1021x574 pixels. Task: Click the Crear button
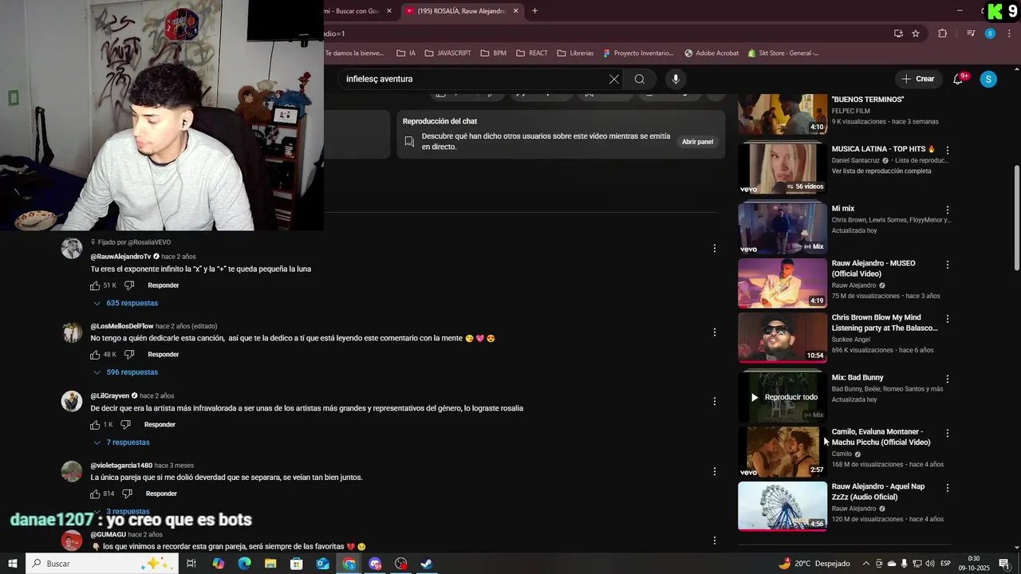coord(917,79)
